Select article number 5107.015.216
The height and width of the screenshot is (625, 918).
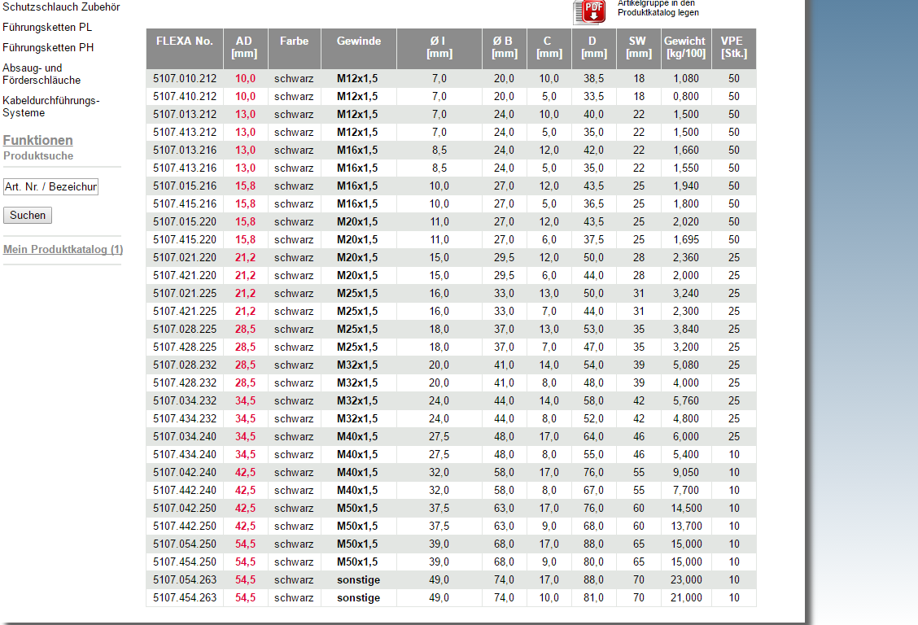coord(185,186)
